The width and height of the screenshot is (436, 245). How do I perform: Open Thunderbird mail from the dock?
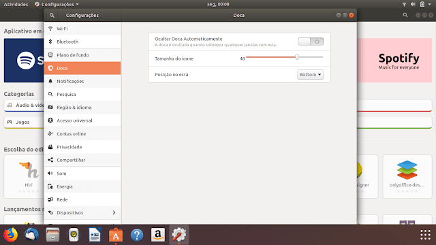point(31,235)
